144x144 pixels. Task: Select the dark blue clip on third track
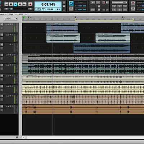tap(102, 48)
